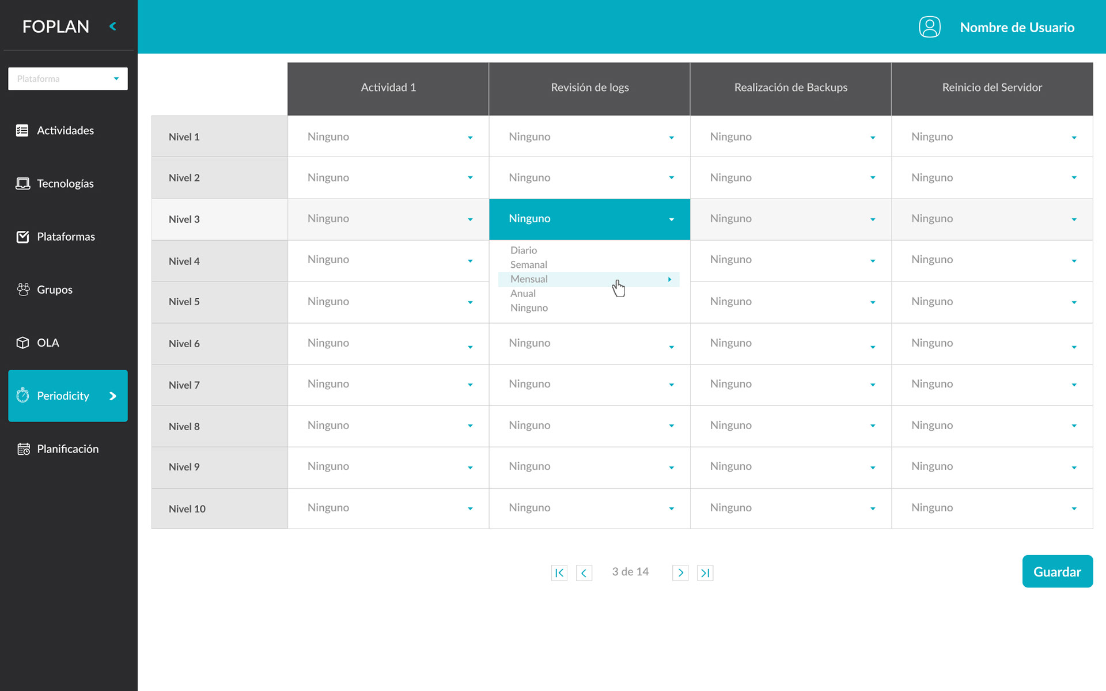Jump to the last page
The image size is (1106, 691).
click(705, 572)
